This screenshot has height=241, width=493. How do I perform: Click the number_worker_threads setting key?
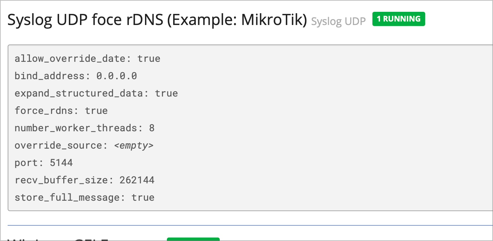(75, 128)
